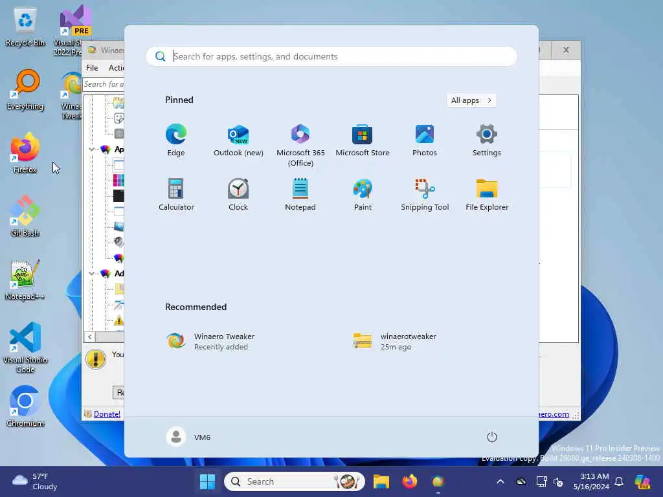Launch Outlook (new) pinned app
The width and height of the screenshot is (663, 497).
tap(238, 140)
